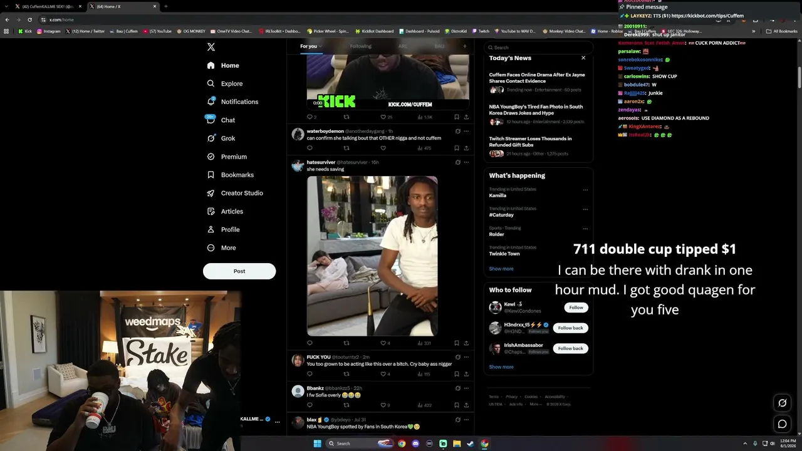Expand the More menu in sidebar
The image size is (802, 451).
pyautogui.click(x=222, y=248)
